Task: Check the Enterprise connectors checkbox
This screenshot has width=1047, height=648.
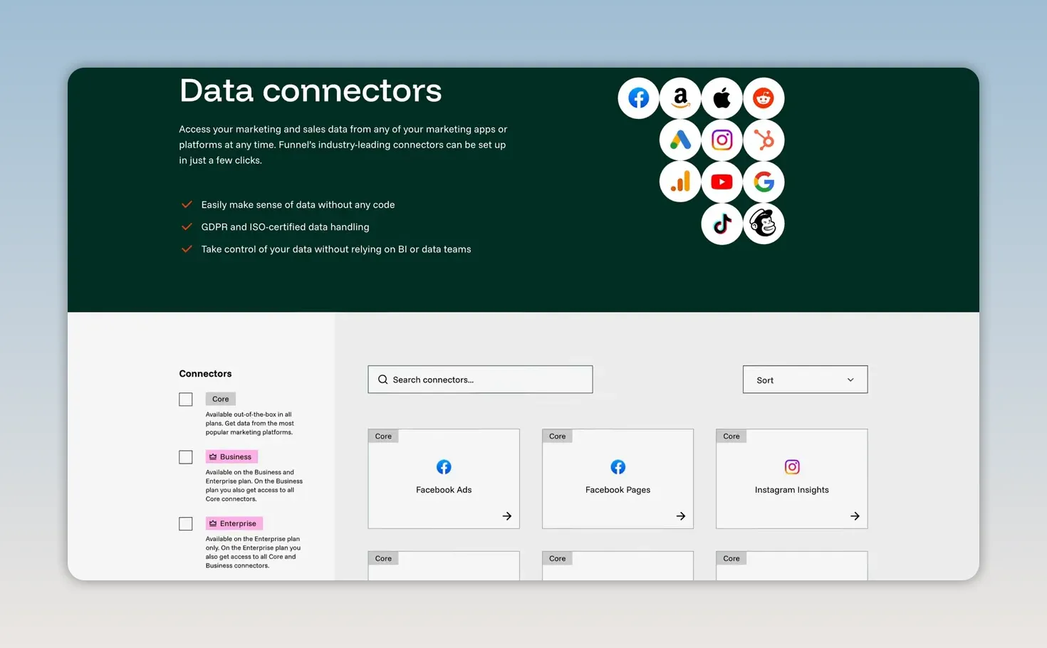Action: tap(186, 524)
